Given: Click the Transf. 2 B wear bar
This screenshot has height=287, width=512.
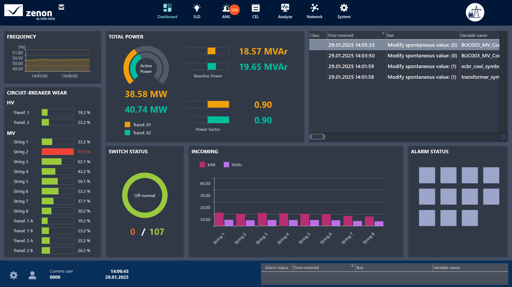Looking at the screenshot, I should click(x=58, y=250).
